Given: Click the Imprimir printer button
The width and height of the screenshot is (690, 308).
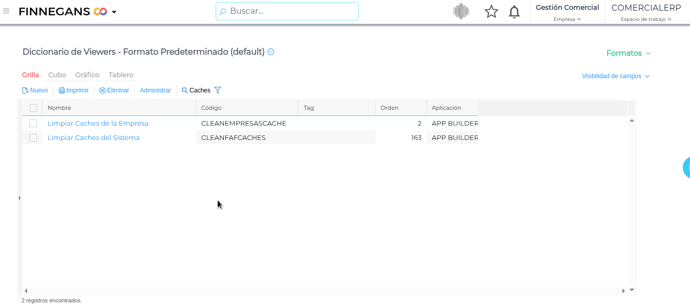Looking at the screenshot, I should (74, 90).
